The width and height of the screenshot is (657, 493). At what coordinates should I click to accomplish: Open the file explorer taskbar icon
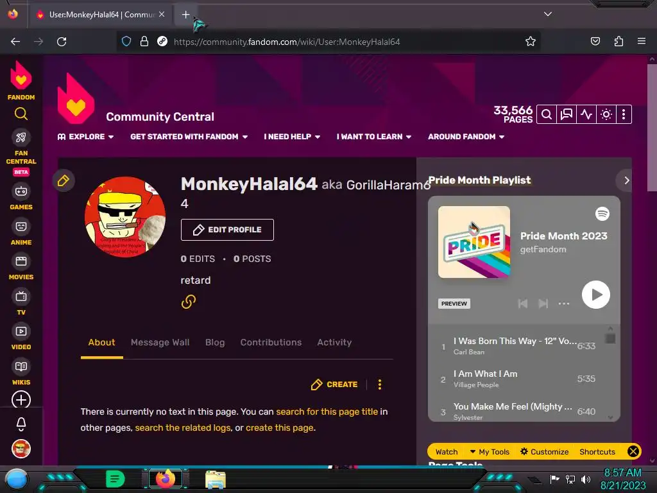(216, 479)
